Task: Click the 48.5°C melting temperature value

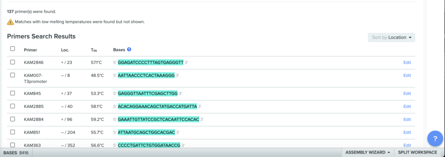Action: 97,75
